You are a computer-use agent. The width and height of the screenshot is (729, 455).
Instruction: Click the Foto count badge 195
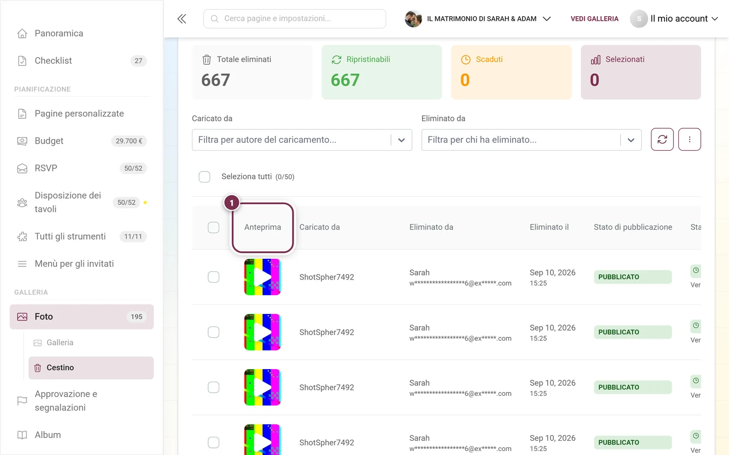pos(137,317)
